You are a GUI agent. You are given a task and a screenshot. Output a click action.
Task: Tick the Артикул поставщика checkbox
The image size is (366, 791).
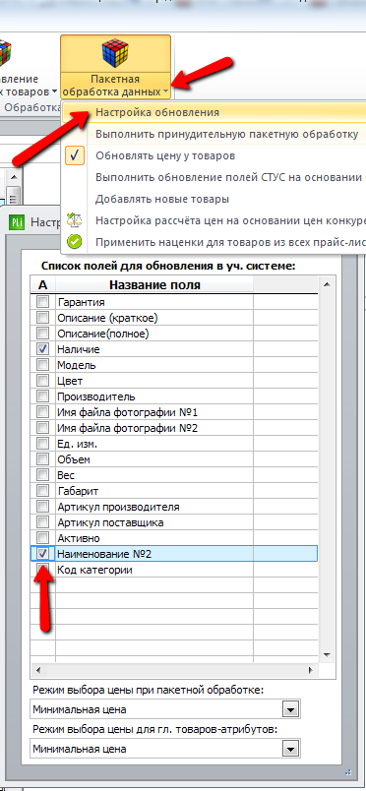tap(43, 522)
